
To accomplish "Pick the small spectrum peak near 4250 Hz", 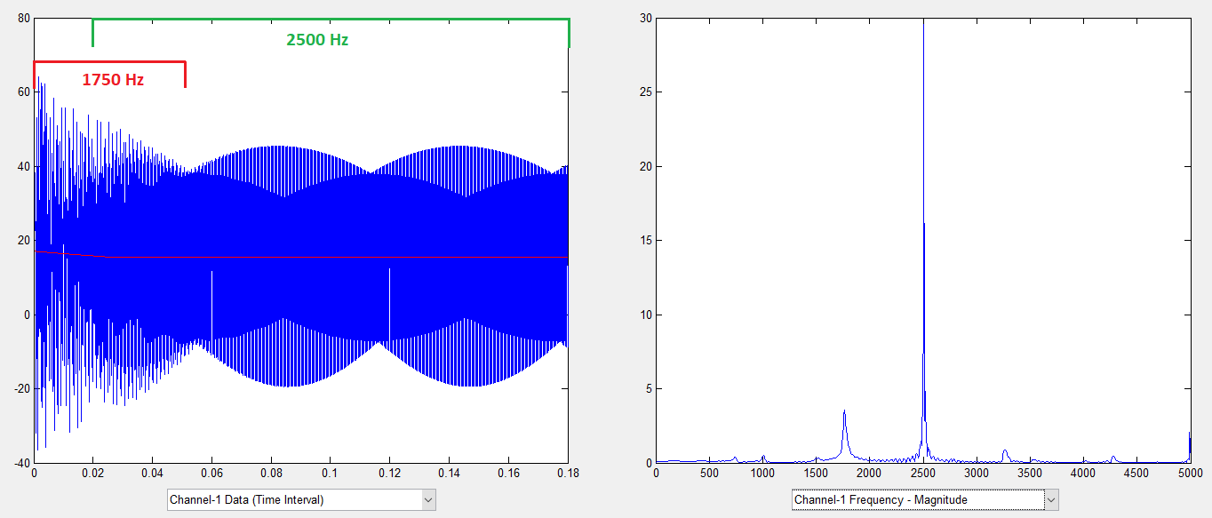I will click(x=1112, y=458).
